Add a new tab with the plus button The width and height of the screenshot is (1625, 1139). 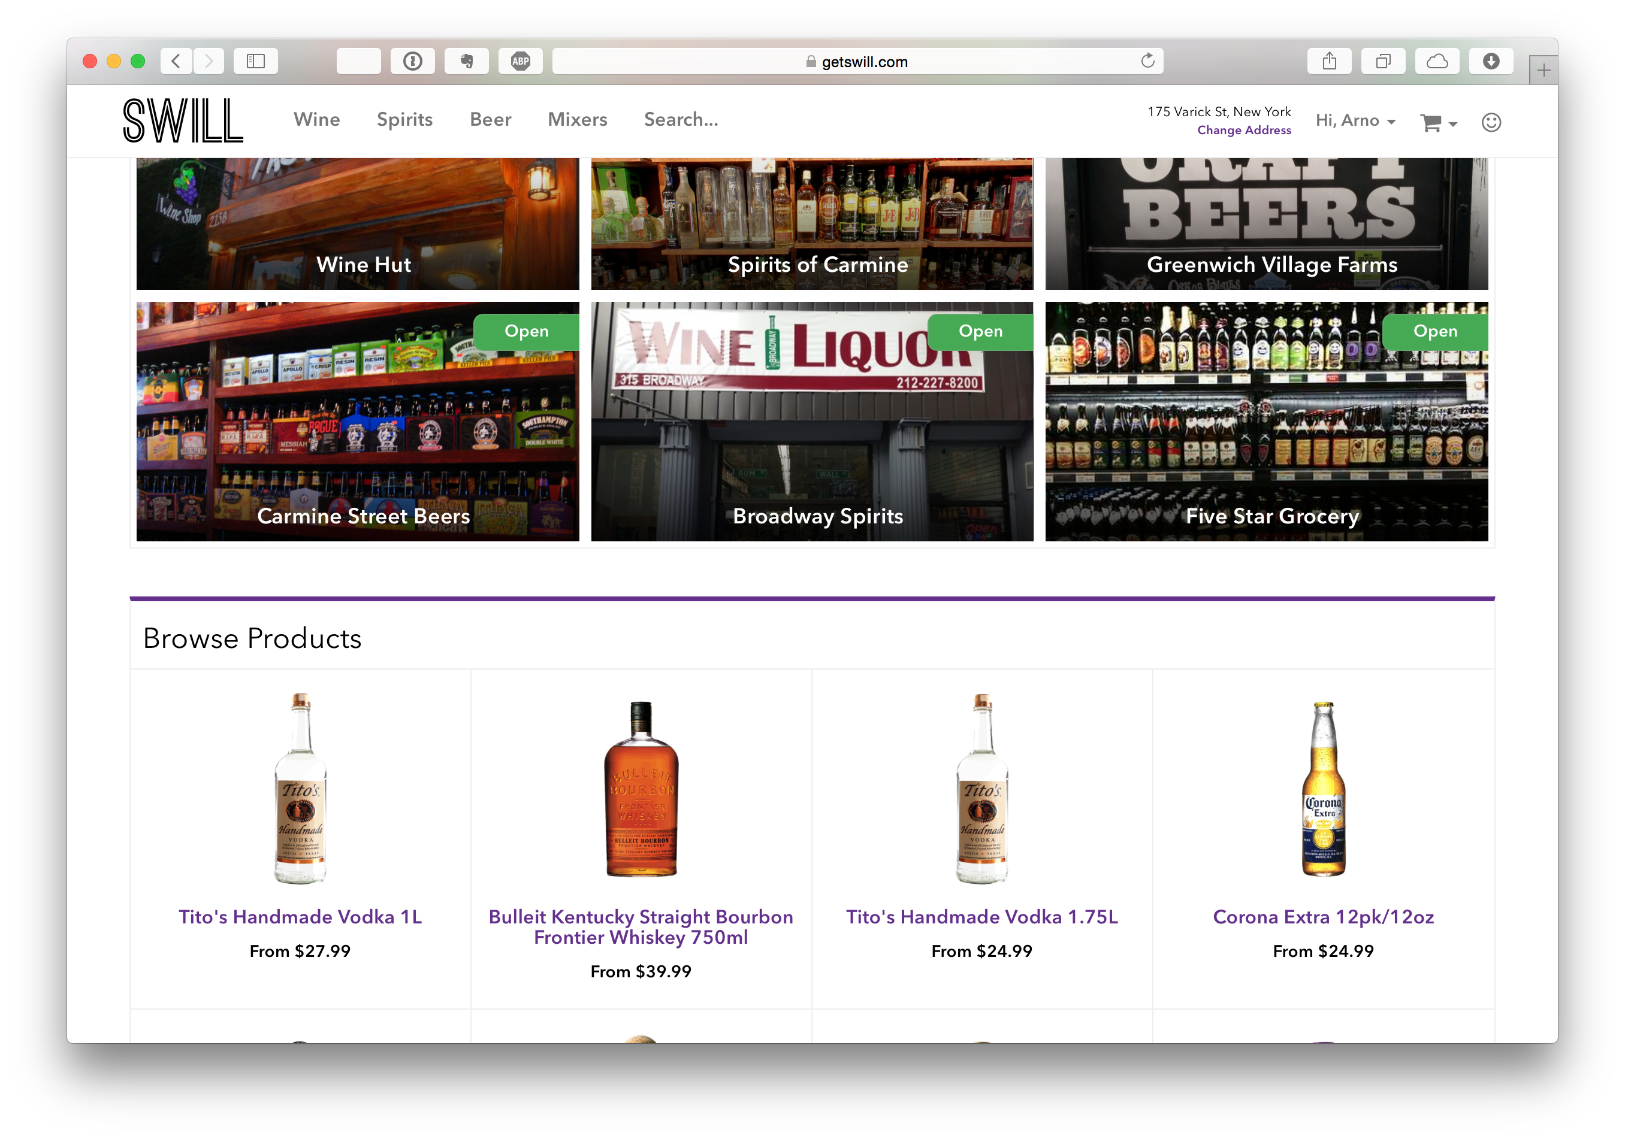(x=1543, y=69)
